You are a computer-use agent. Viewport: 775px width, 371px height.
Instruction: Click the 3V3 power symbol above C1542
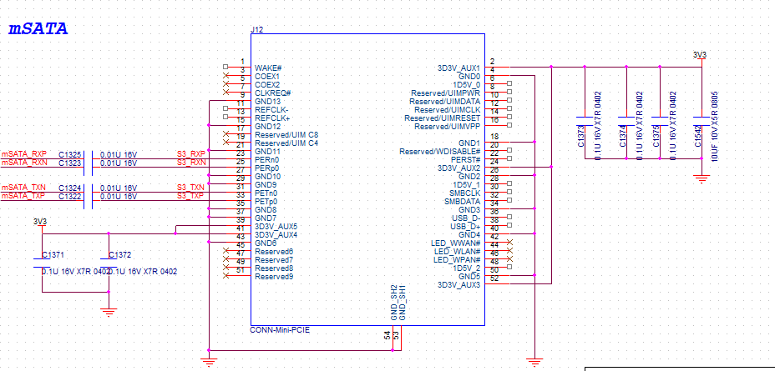coord(700,56)
